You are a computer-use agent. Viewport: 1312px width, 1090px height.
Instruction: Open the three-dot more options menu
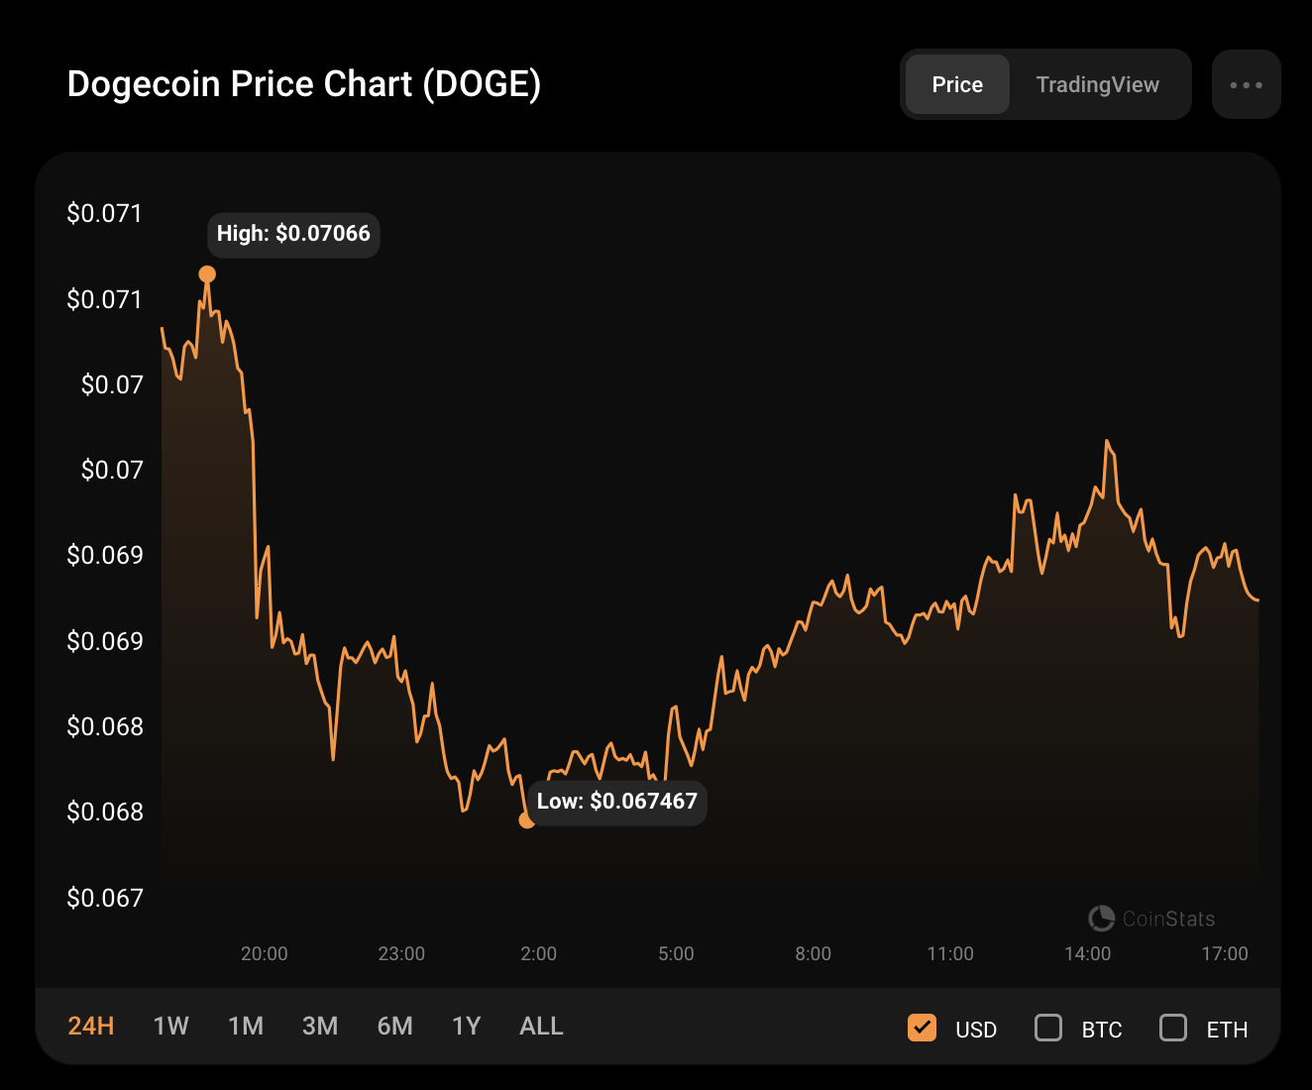(x=1246, y=85)
